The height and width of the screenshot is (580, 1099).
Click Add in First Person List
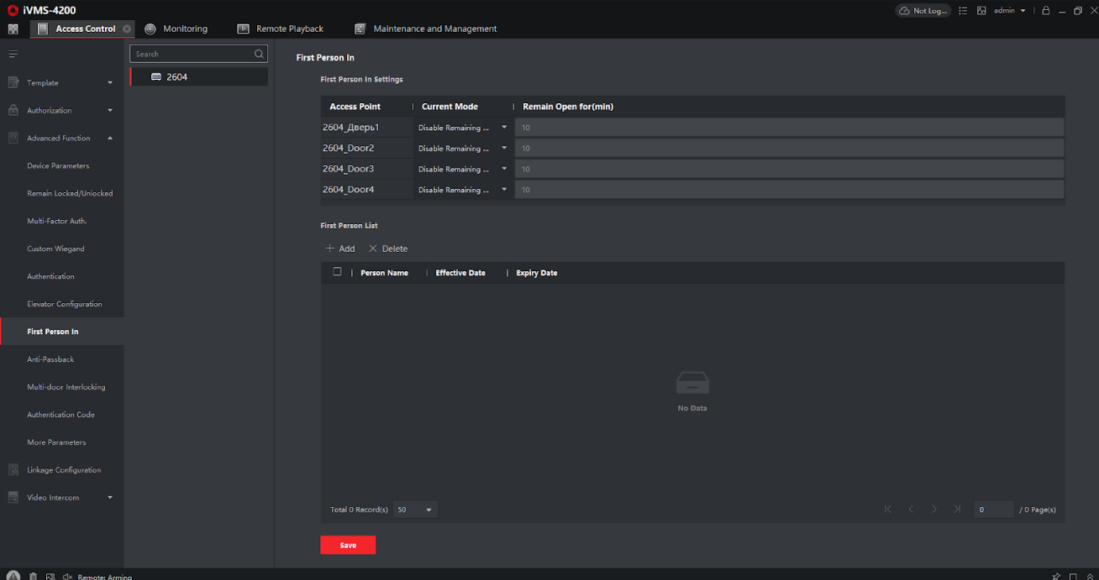340,248
